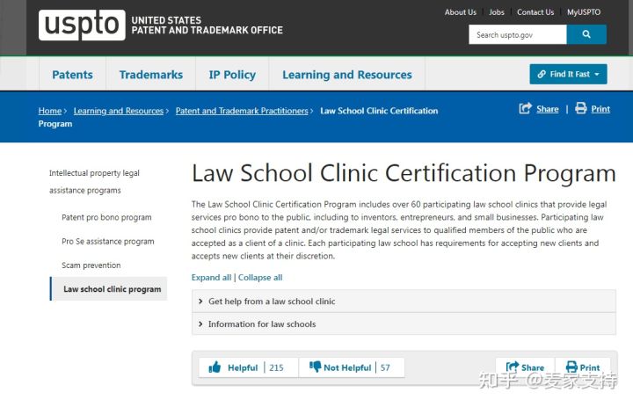The height and width of the screenshot is (407, 633).
Task: Open the Find It Fast dropdown
Action: pyautogui.click(x=568, y=75)
